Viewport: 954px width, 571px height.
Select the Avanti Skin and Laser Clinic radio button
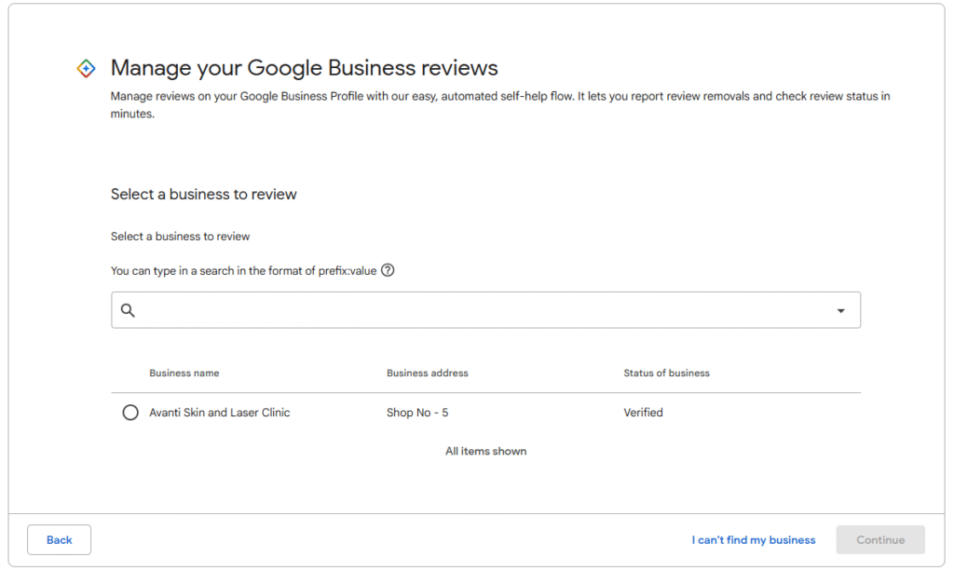[x=130, y=413]
